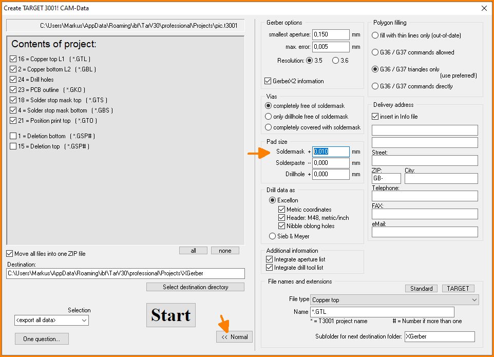494x357 pixels.
Task: Select Sieb & Meyer drill data format
Action: [x=273, y=236]
